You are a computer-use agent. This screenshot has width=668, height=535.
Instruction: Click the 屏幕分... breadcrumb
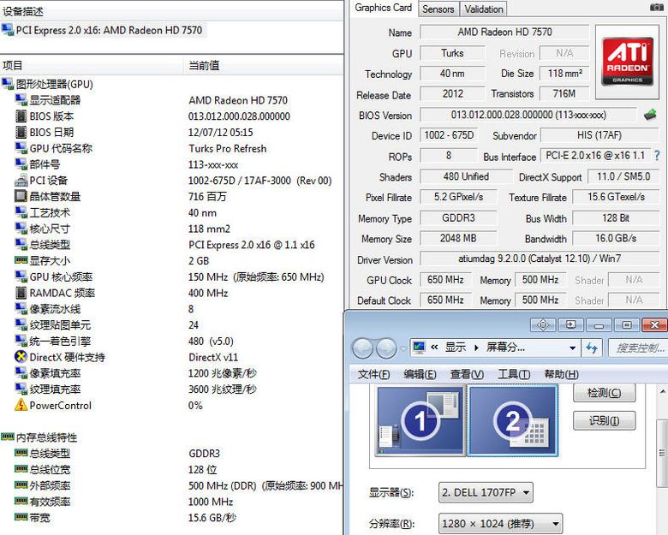click(505, 348)
